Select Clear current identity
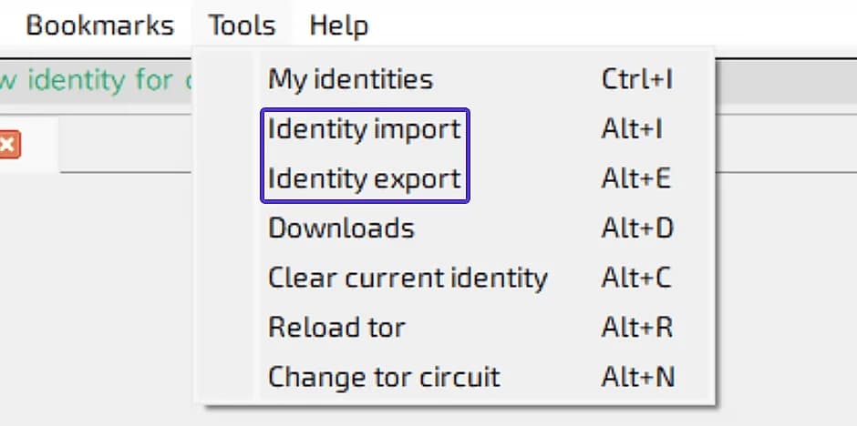 pyautogui.click(x=408, y=278)
